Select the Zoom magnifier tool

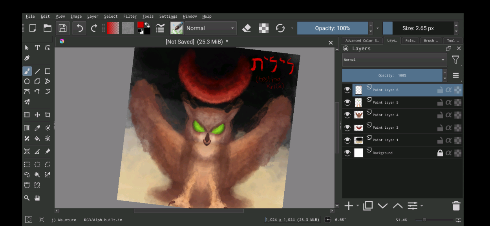(x=27, y=198)
